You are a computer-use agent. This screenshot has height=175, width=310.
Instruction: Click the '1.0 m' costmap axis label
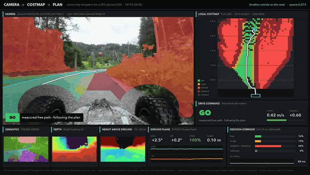(213, 65)
